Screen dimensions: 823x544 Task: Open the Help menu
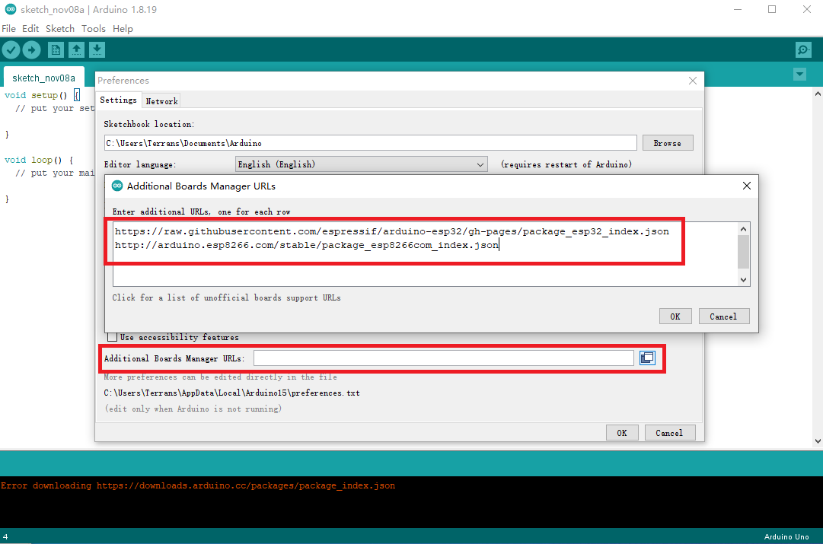[x=123, y=28]
